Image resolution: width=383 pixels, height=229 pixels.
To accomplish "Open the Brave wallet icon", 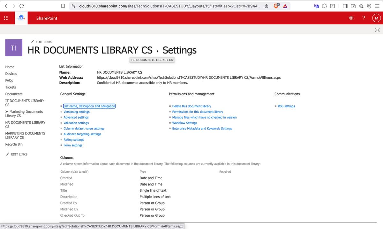I will point(353,6).
